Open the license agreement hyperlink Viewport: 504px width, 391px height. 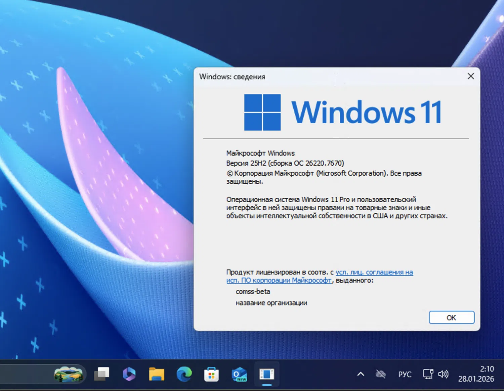[374, 272]
